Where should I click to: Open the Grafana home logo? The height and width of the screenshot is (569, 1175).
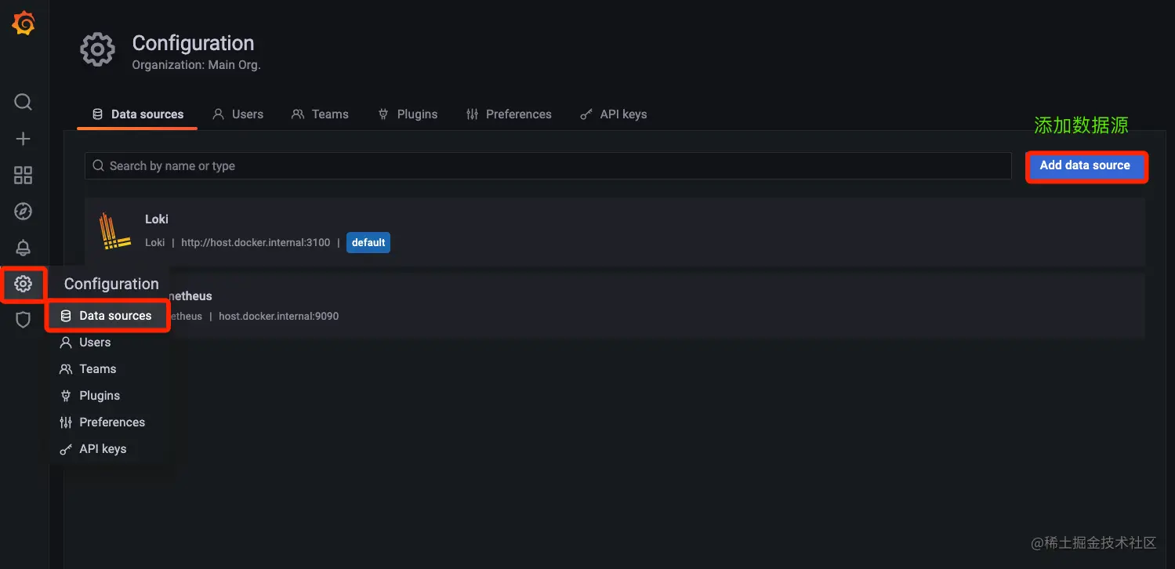pos(24,24)
